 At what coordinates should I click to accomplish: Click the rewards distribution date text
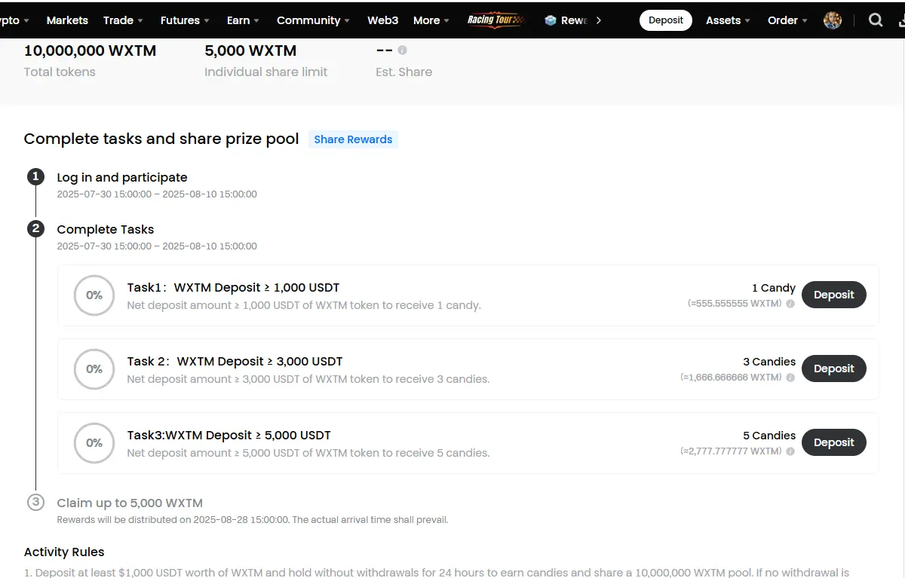(x=253, y=520)
